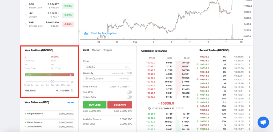The image size is (273, 132).
Task: Click the TradingView cloud logo icon
Action: [86, 33]
